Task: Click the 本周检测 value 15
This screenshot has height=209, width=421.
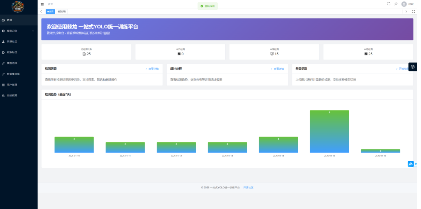Action: click(x=276, y=54)
